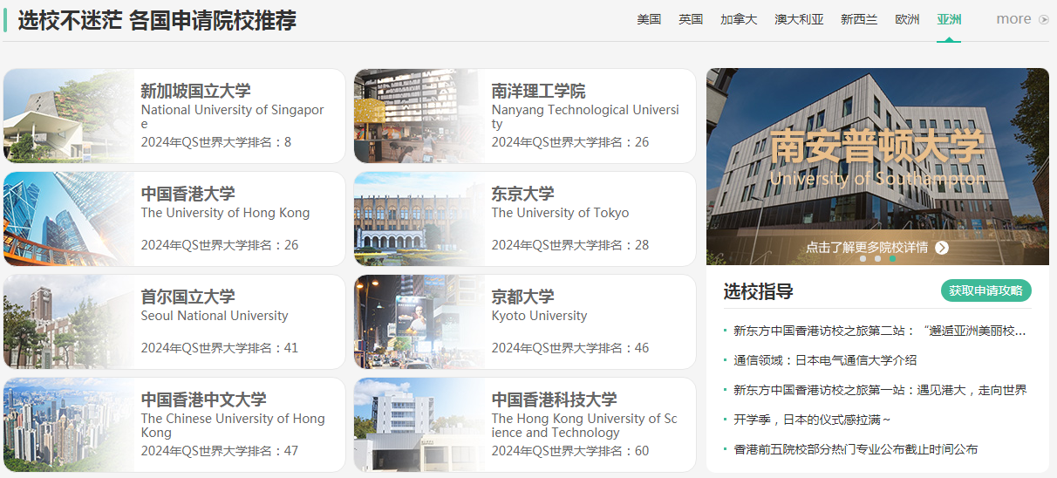Open the 首尔国立大学 title
The height and width of the screenshot is (478, 1057).
188,297
